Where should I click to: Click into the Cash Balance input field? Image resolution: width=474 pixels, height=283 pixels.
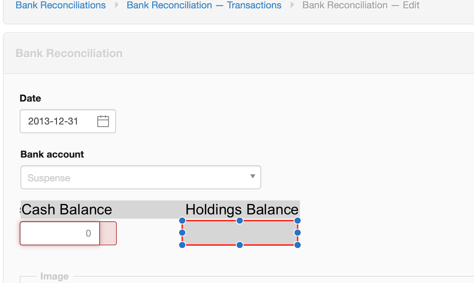point(60,233)
